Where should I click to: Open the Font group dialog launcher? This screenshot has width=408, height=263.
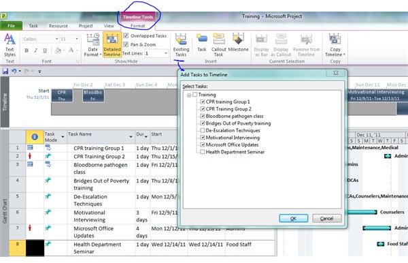click(78, 61)
